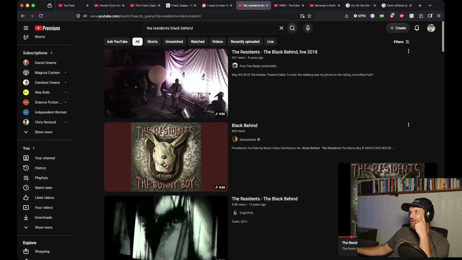
Task: Click the Ask YouTube chip
Action: [x=117, y=42]
